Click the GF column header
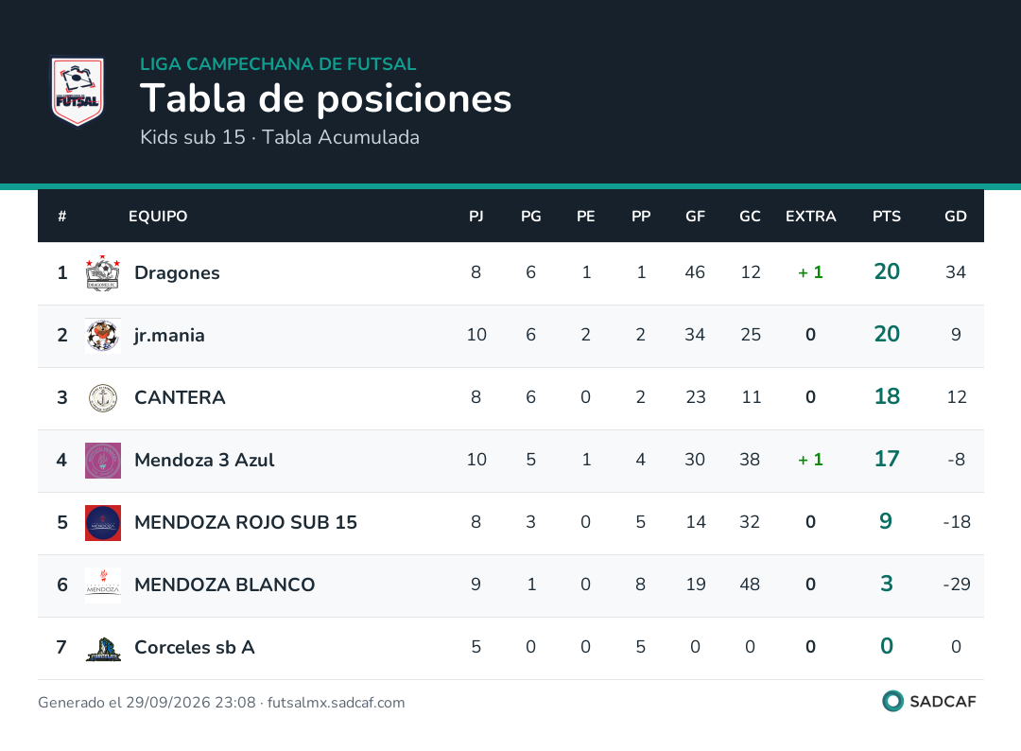Screen dimensions: 1021x751 tap(695, 217)
